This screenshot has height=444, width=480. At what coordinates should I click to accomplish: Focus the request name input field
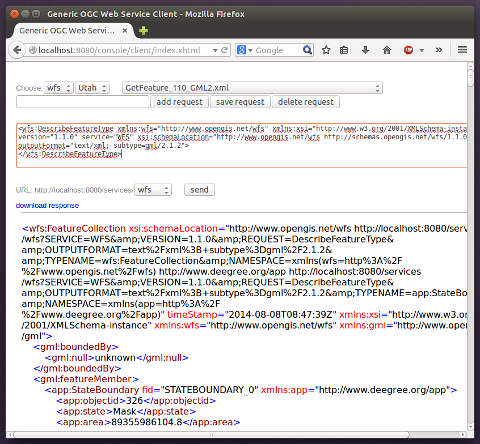coord(82,101)
